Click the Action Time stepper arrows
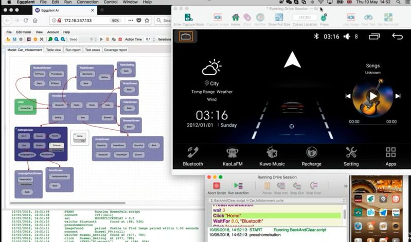This screenshot has height=242, width=411. pos(154,39)
